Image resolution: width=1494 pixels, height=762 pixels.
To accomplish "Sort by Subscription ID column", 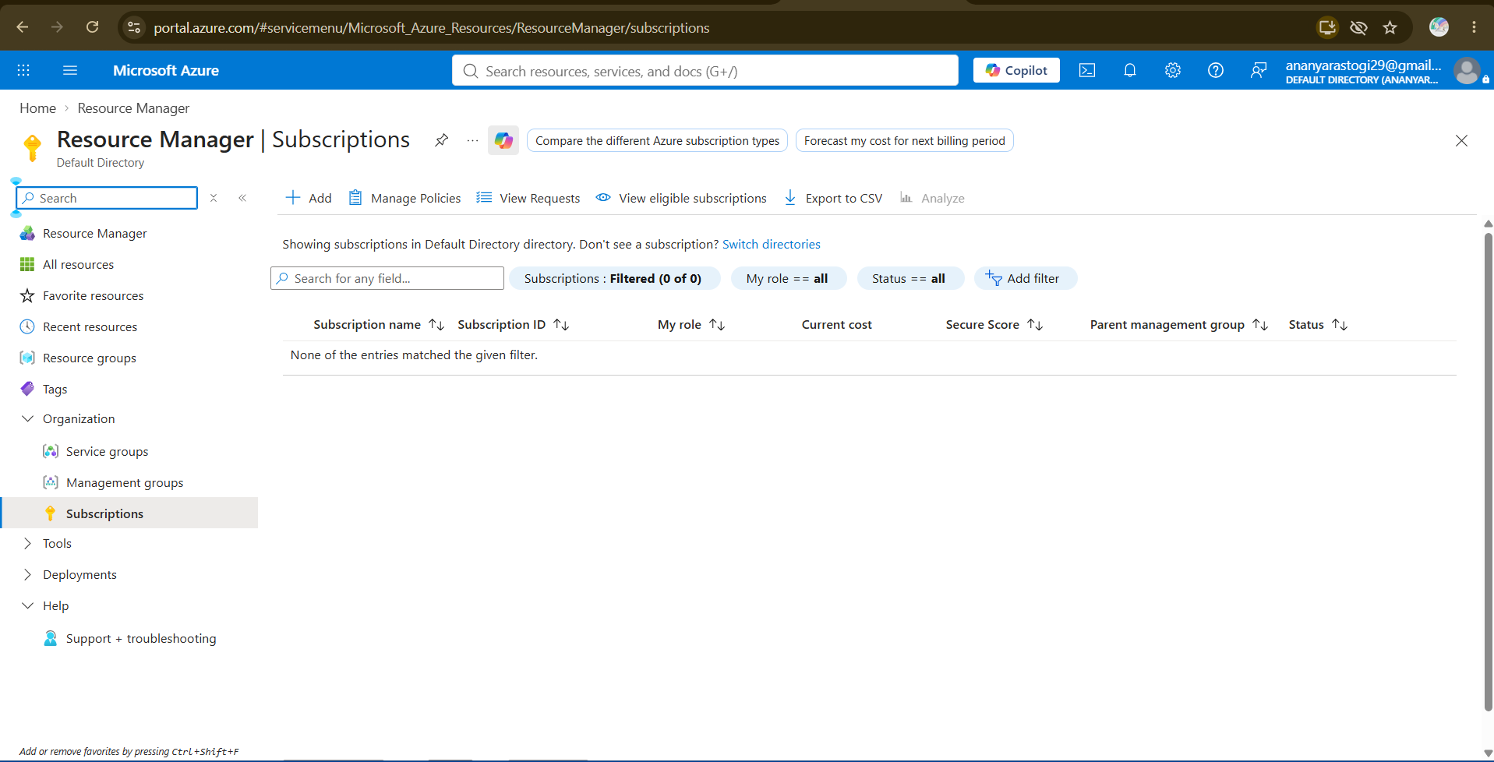I will [514, 325].
